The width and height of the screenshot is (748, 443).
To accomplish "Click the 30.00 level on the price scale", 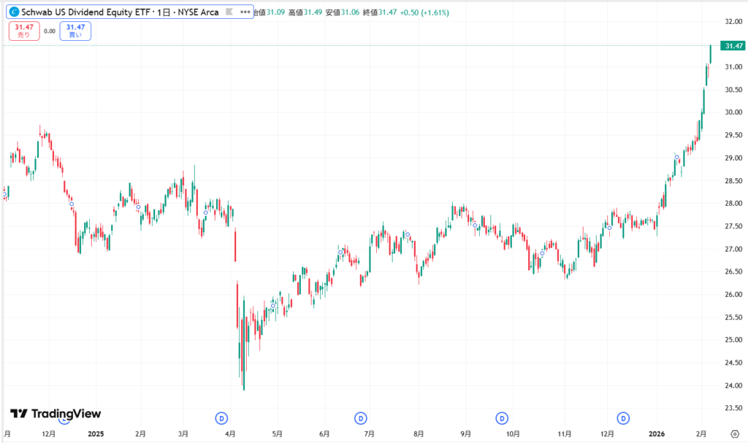I will (x=733, y=112).
